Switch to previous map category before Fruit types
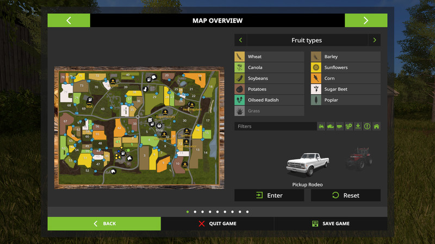Viewport: 435px width, 244px height. [240, 40]
